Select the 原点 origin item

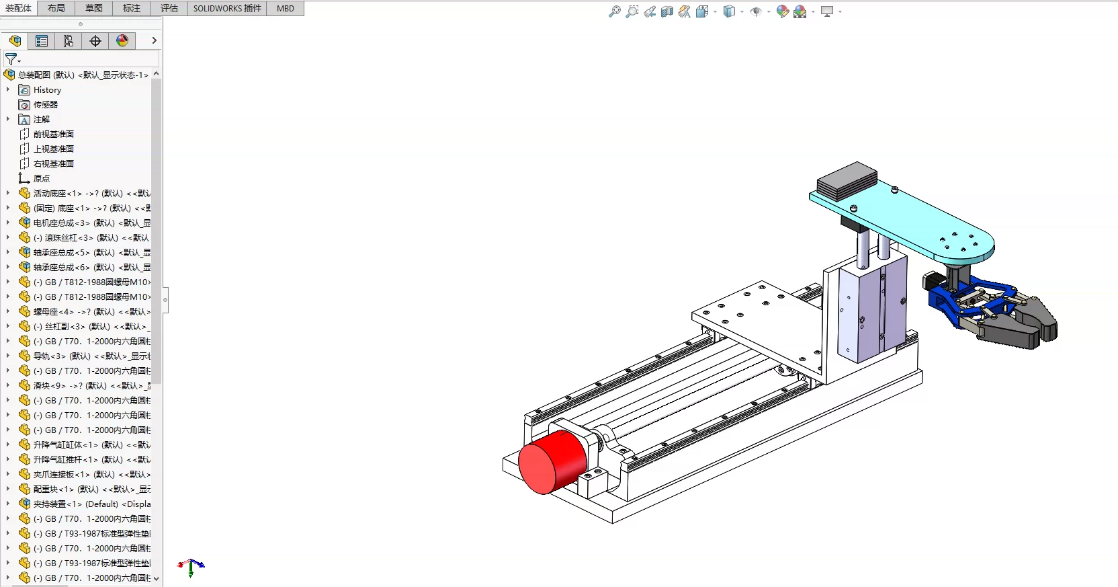point(41,178)
